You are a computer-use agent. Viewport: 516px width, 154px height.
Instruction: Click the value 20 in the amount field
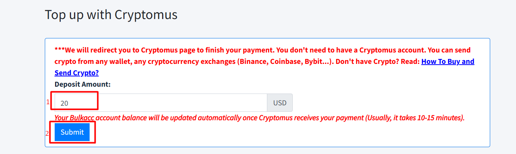click(64, 103)
